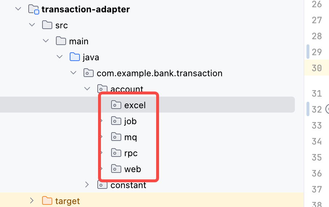This screenshot has width=329, height=207.
Task: Click the rpc package icon
Action: click(x=116, y=153)
